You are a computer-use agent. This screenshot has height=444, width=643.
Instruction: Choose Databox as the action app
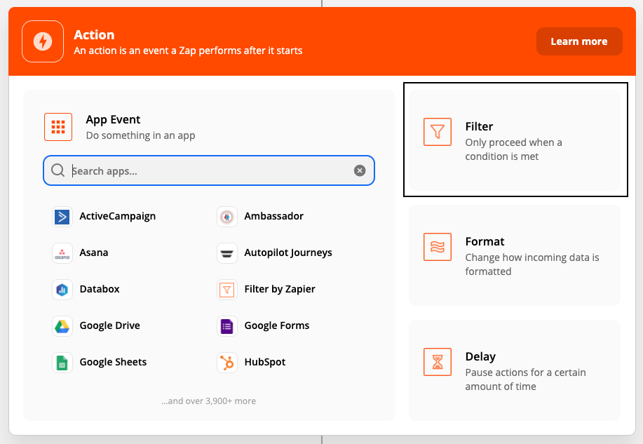100,289
